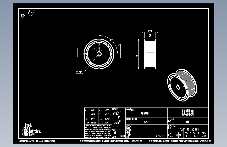The width and height of the screenshot is (227, 147).
Task: Click the 28 width dimension
Action: pyautogui.click(x=150, y=35)
